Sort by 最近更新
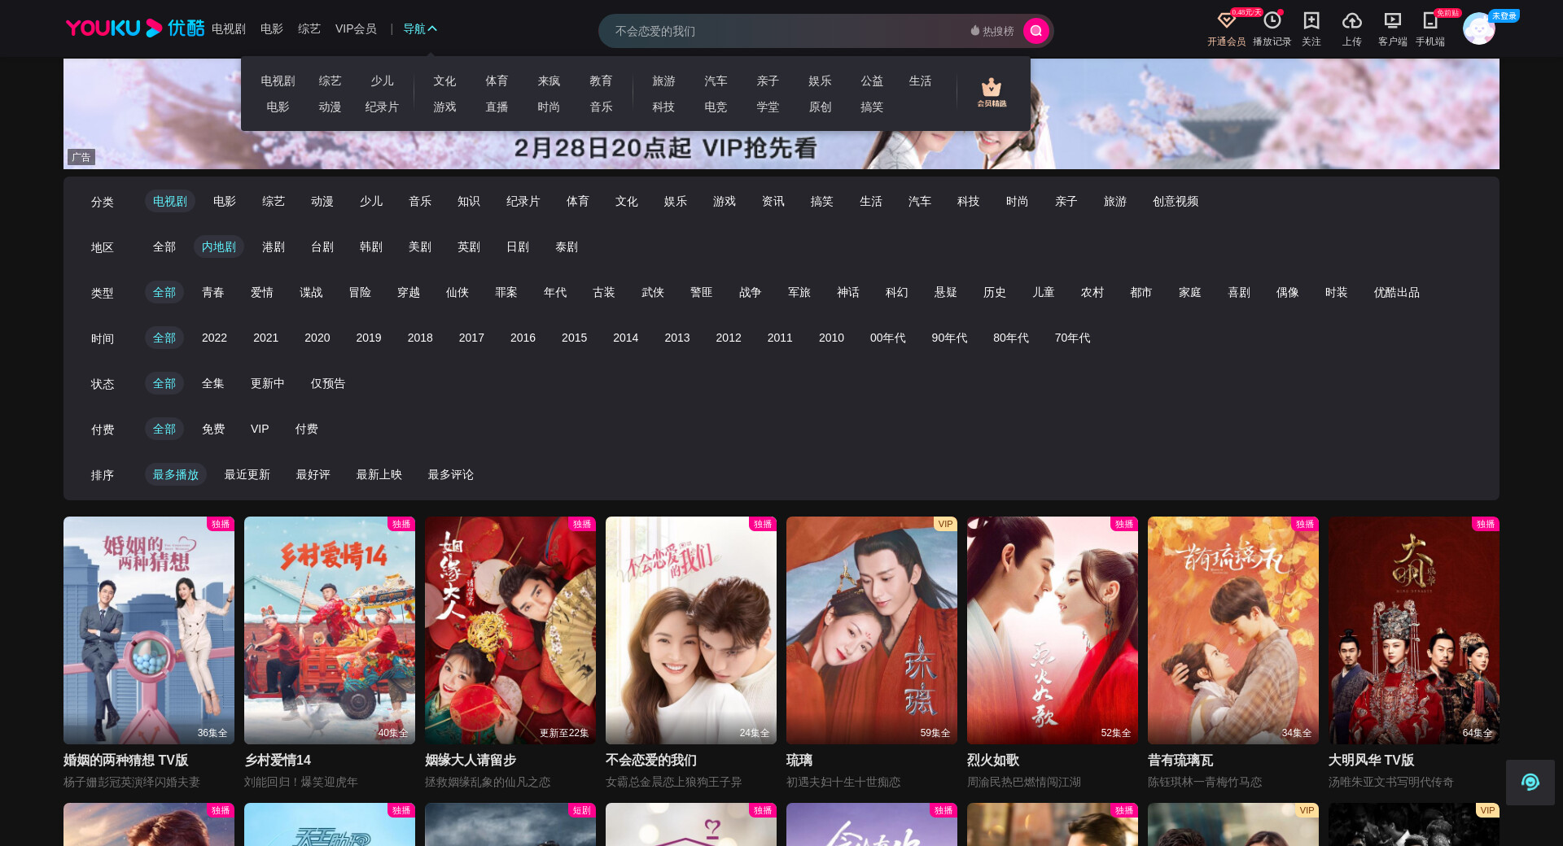 (x=247, y=474)
